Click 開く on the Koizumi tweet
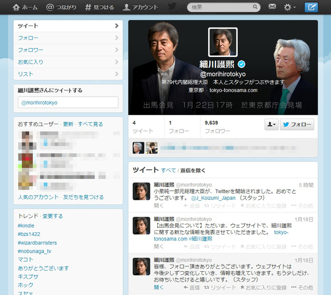Image resolution: width=331 pixels, height=295 pixels. click(158, 206)
